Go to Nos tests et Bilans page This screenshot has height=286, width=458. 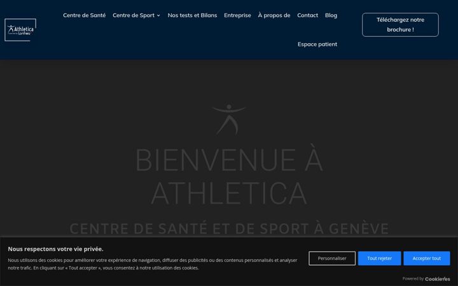(192, 15)
